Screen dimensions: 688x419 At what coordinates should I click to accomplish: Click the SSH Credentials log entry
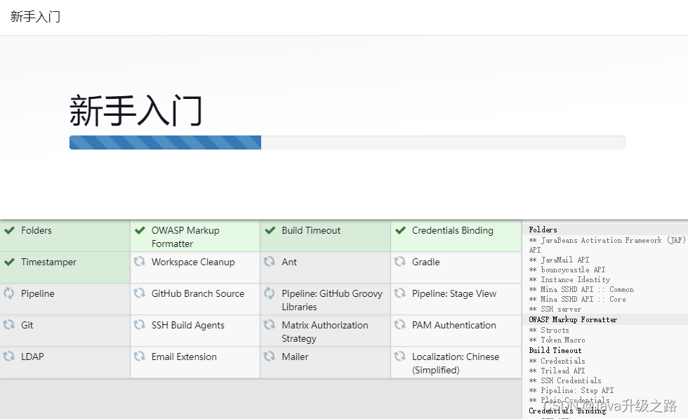tap(565, 380)
